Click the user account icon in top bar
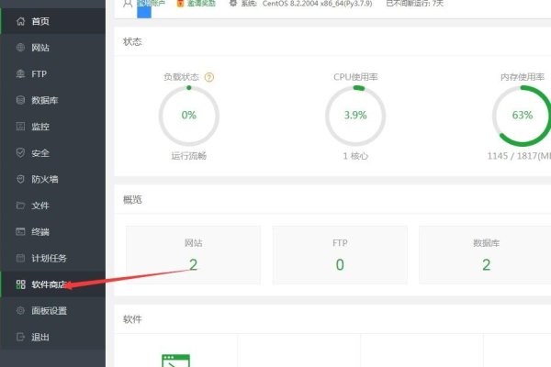 click(x=128, y=3)
